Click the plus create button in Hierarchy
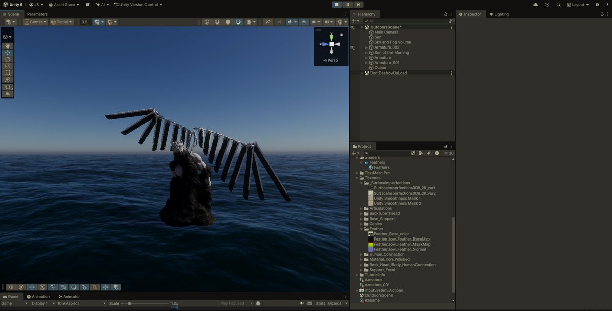Image resolution: width=612 pixels, height=311 pixels. point(355,21)
